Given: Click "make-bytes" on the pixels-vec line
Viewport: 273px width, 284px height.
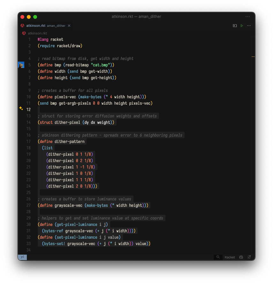Looking at the screenshot, I should coord(91,97).
